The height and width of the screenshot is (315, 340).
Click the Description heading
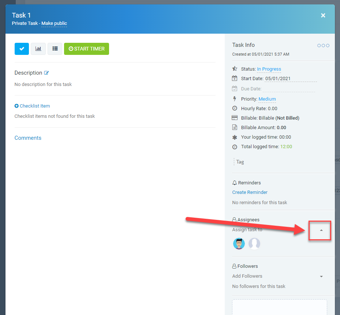click(28, 73)
